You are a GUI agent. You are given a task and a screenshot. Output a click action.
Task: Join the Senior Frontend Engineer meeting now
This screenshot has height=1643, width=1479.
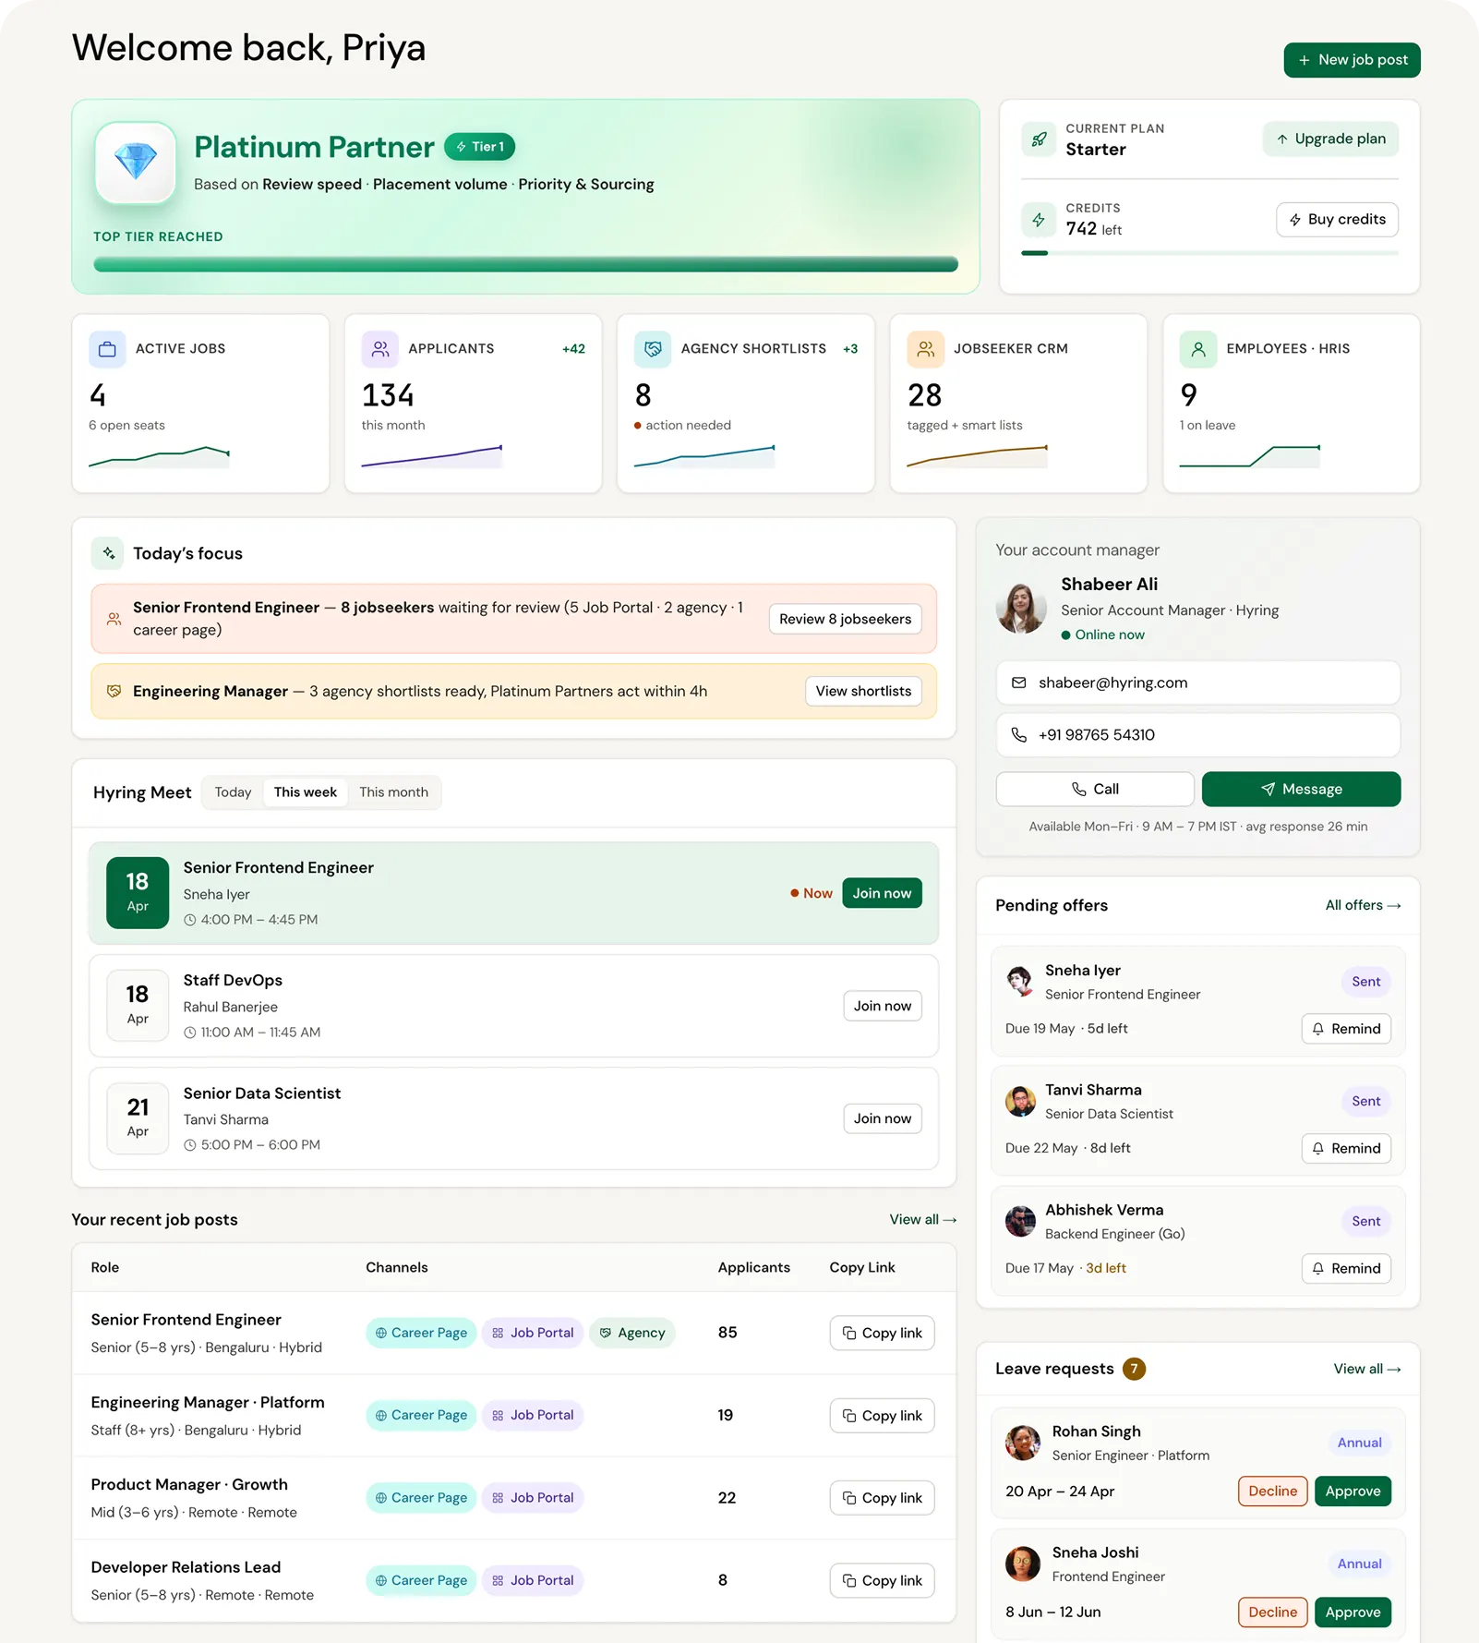882,893
